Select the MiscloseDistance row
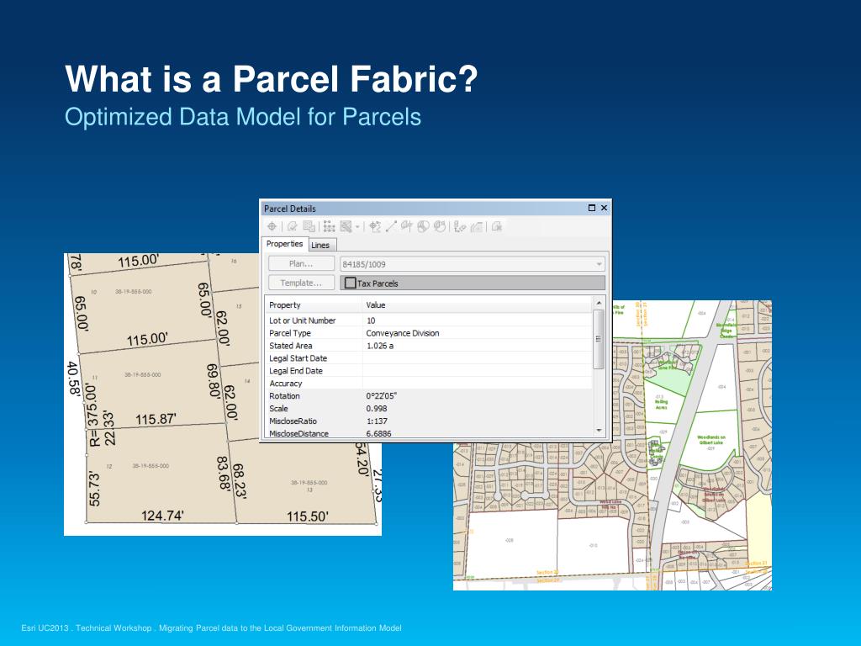This screenshot has width=861, height=646. (429, 433)
